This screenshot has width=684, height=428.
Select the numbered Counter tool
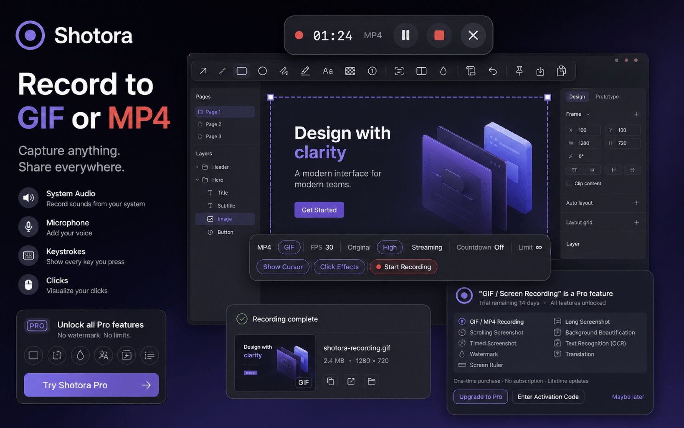[x=372, y=71]
